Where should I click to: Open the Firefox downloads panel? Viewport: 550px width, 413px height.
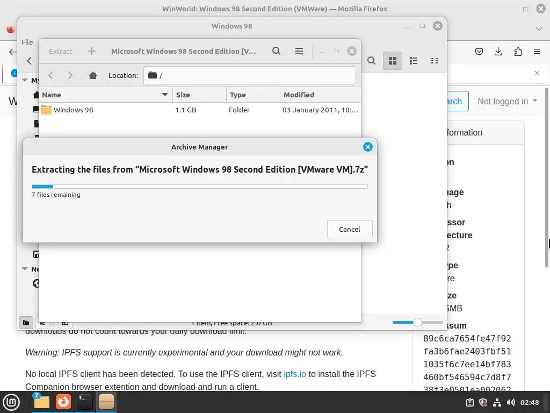pos(498,52)
